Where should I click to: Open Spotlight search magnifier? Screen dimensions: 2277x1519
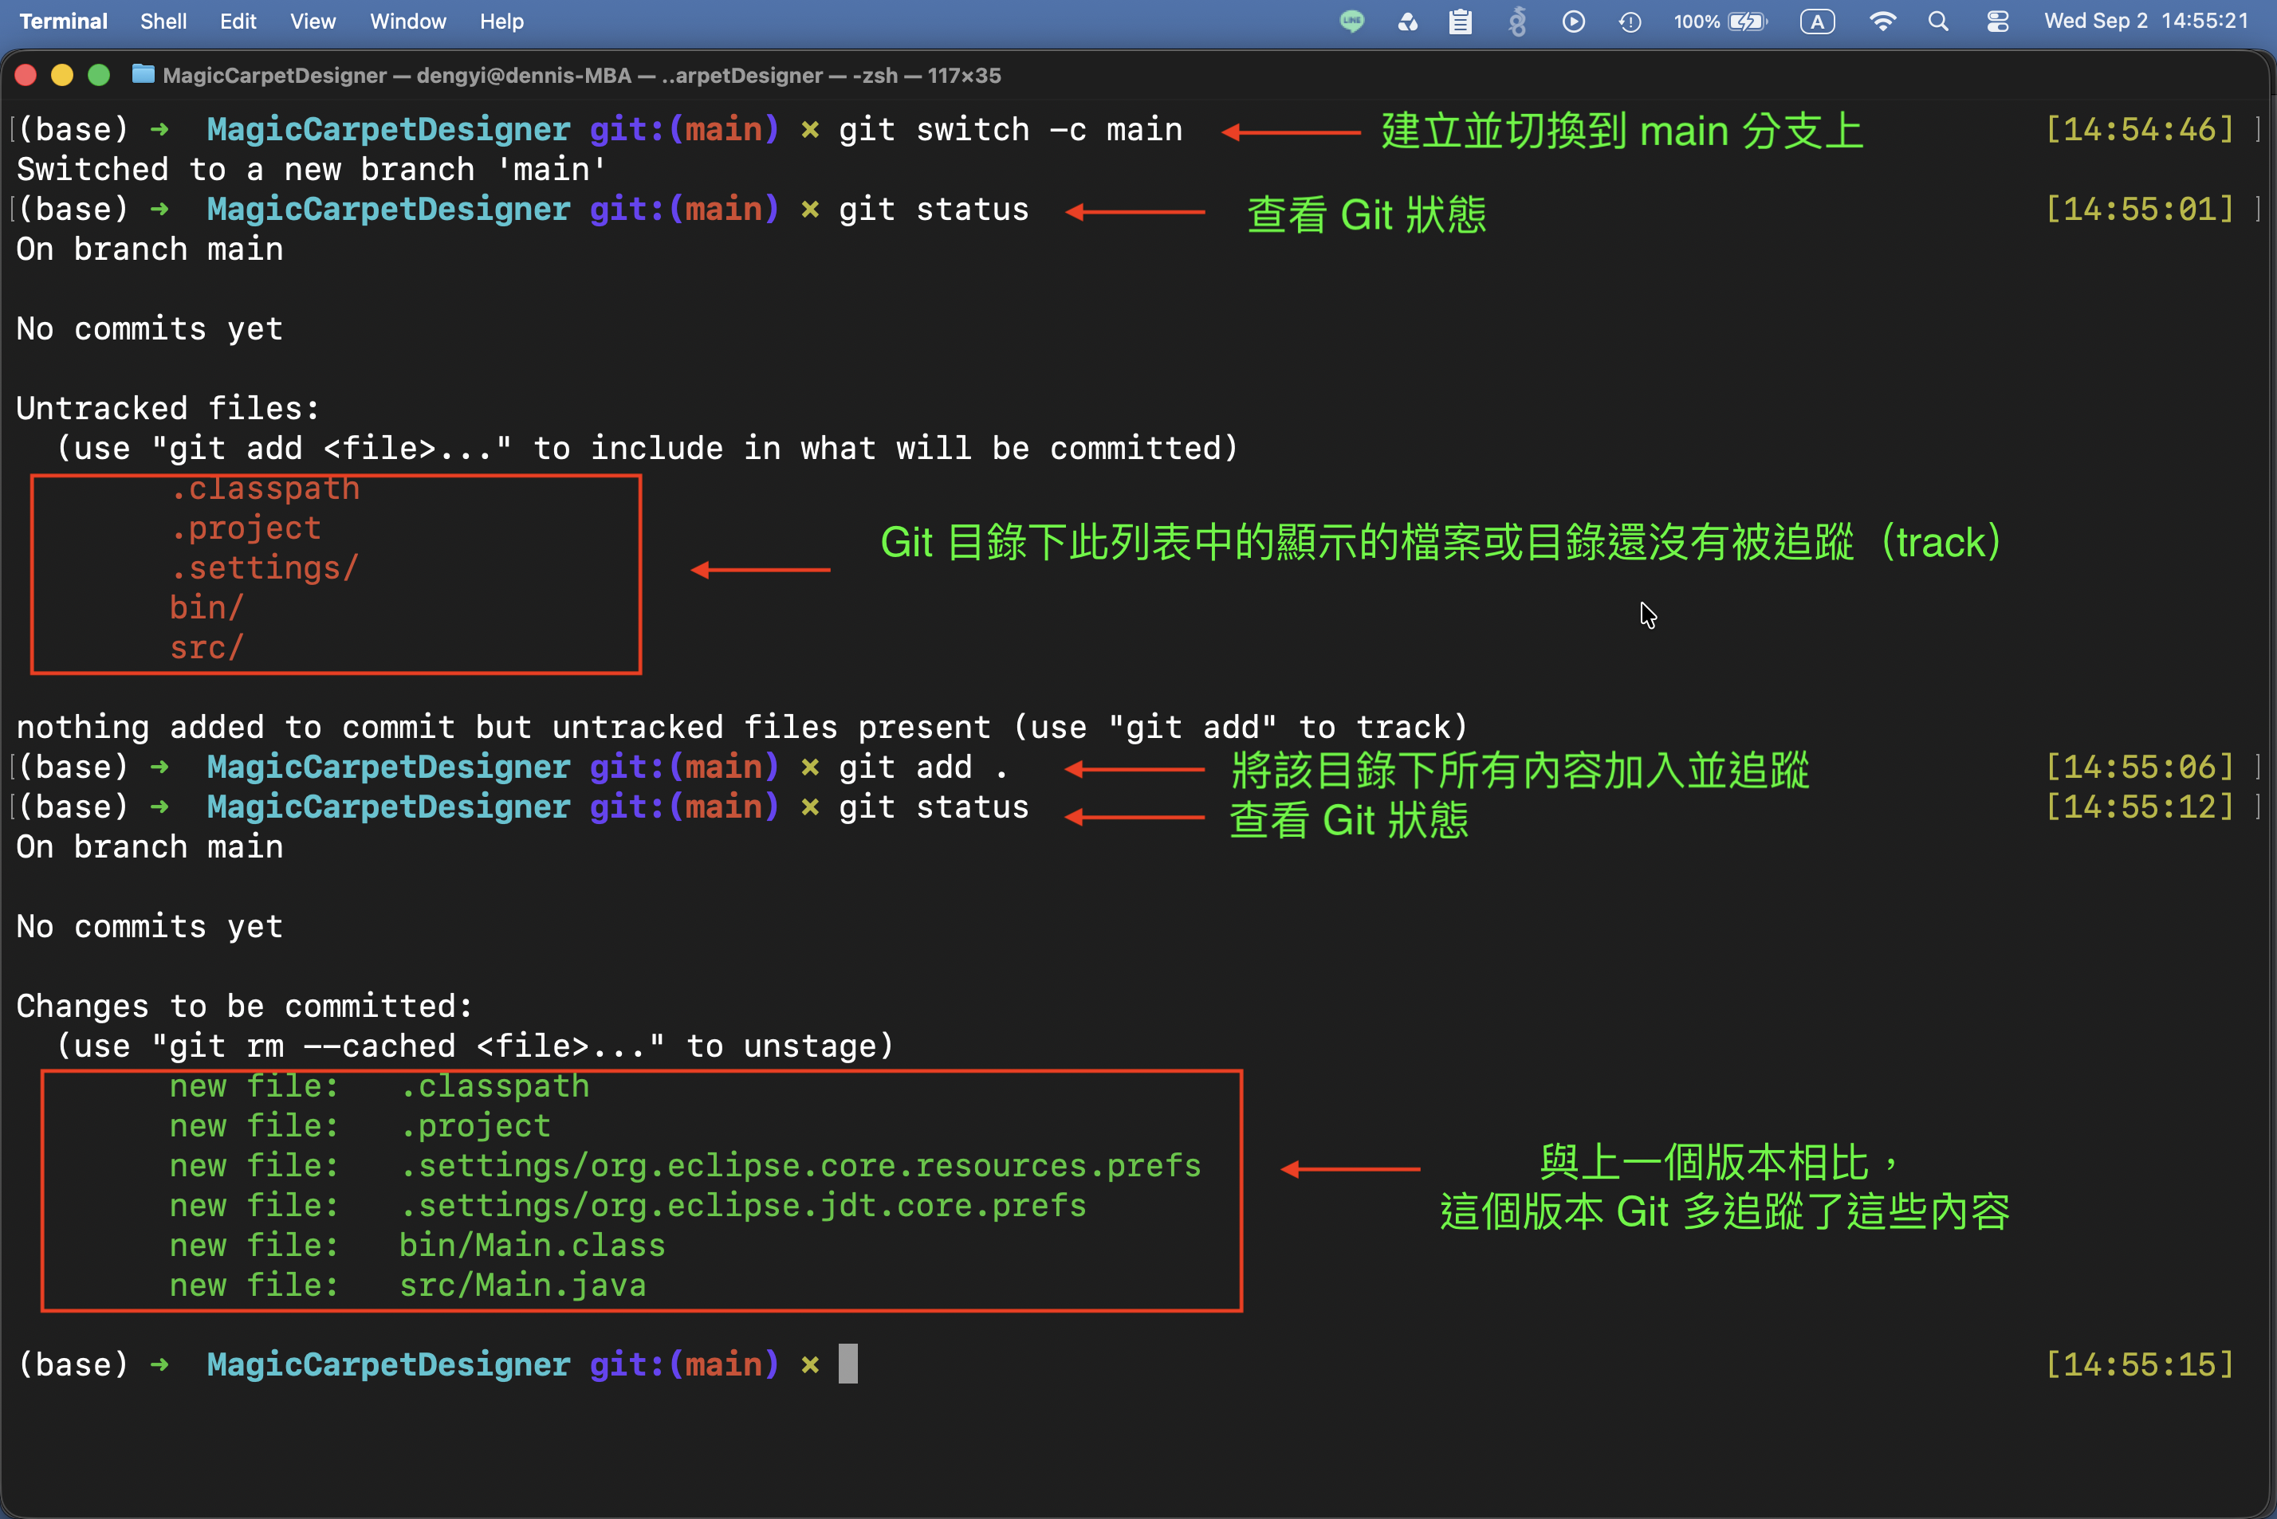pos(1938,22)
